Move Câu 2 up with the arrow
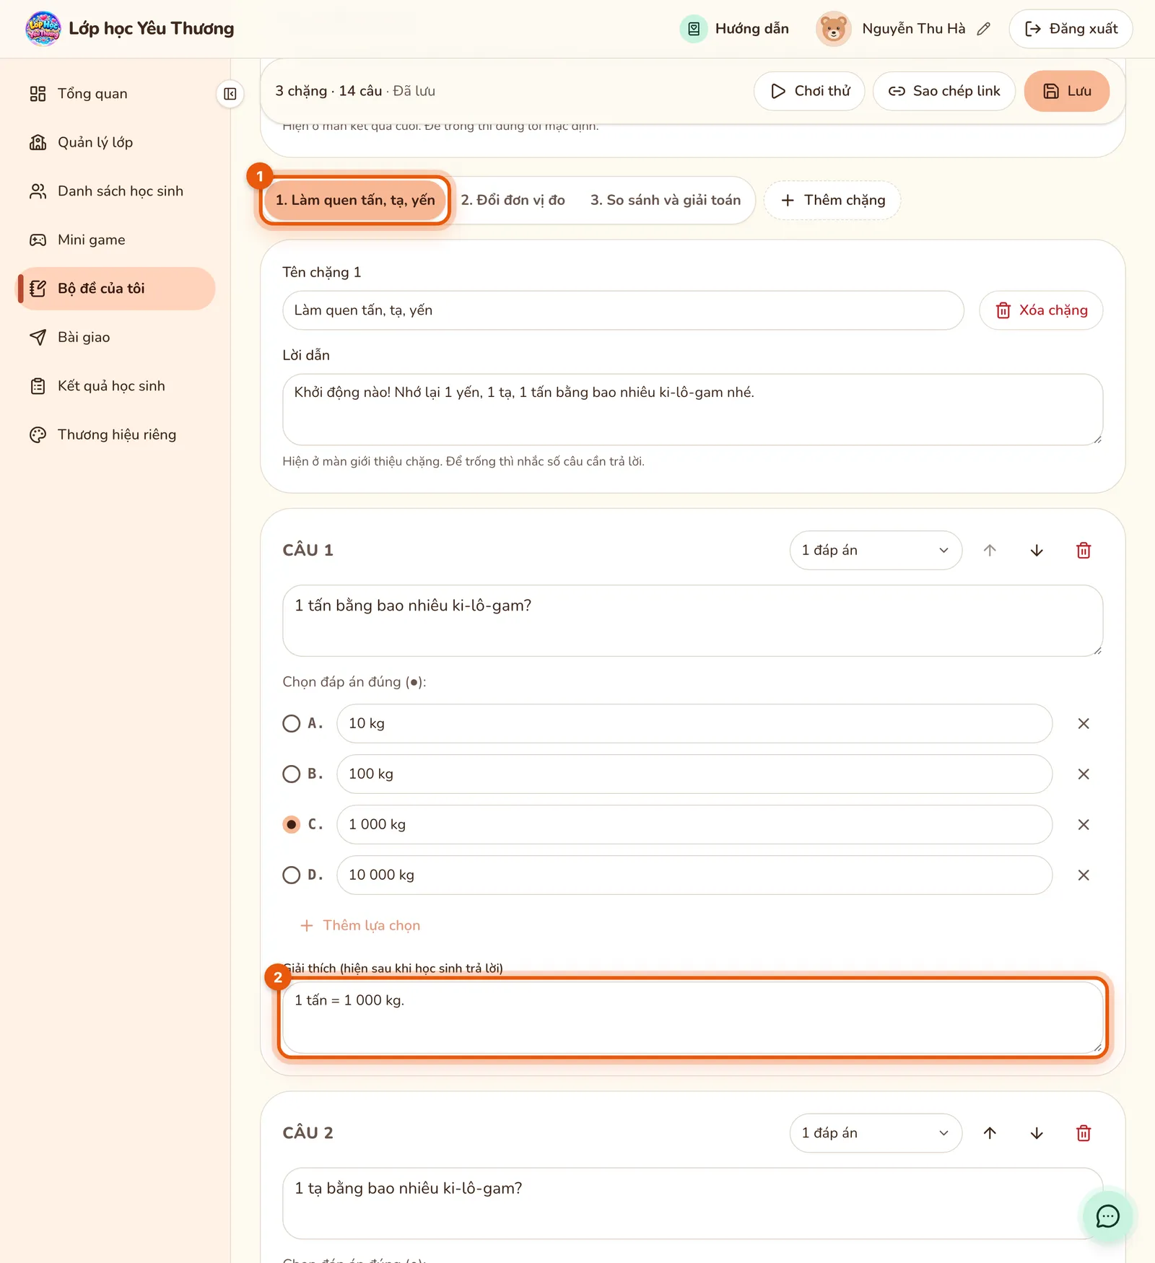1155x1263 pixels. point(990,1133)
